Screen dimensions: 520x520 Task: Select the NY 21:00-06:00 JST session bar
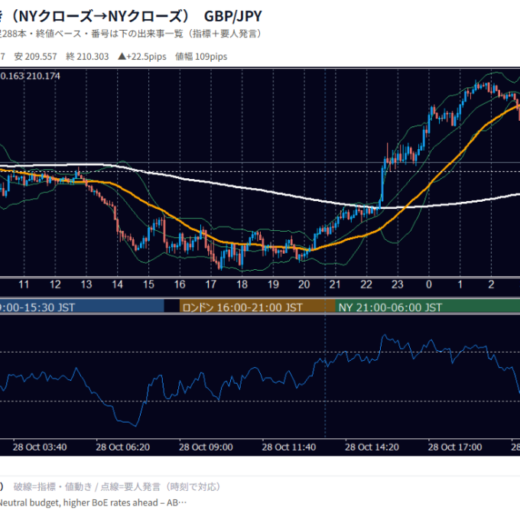click(427, 307)
